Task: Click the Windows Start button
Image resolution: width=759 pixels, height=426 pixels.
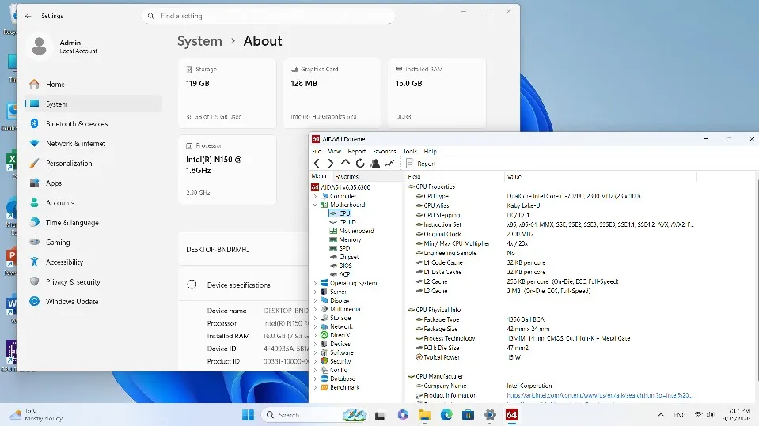Action: point(248,415)
